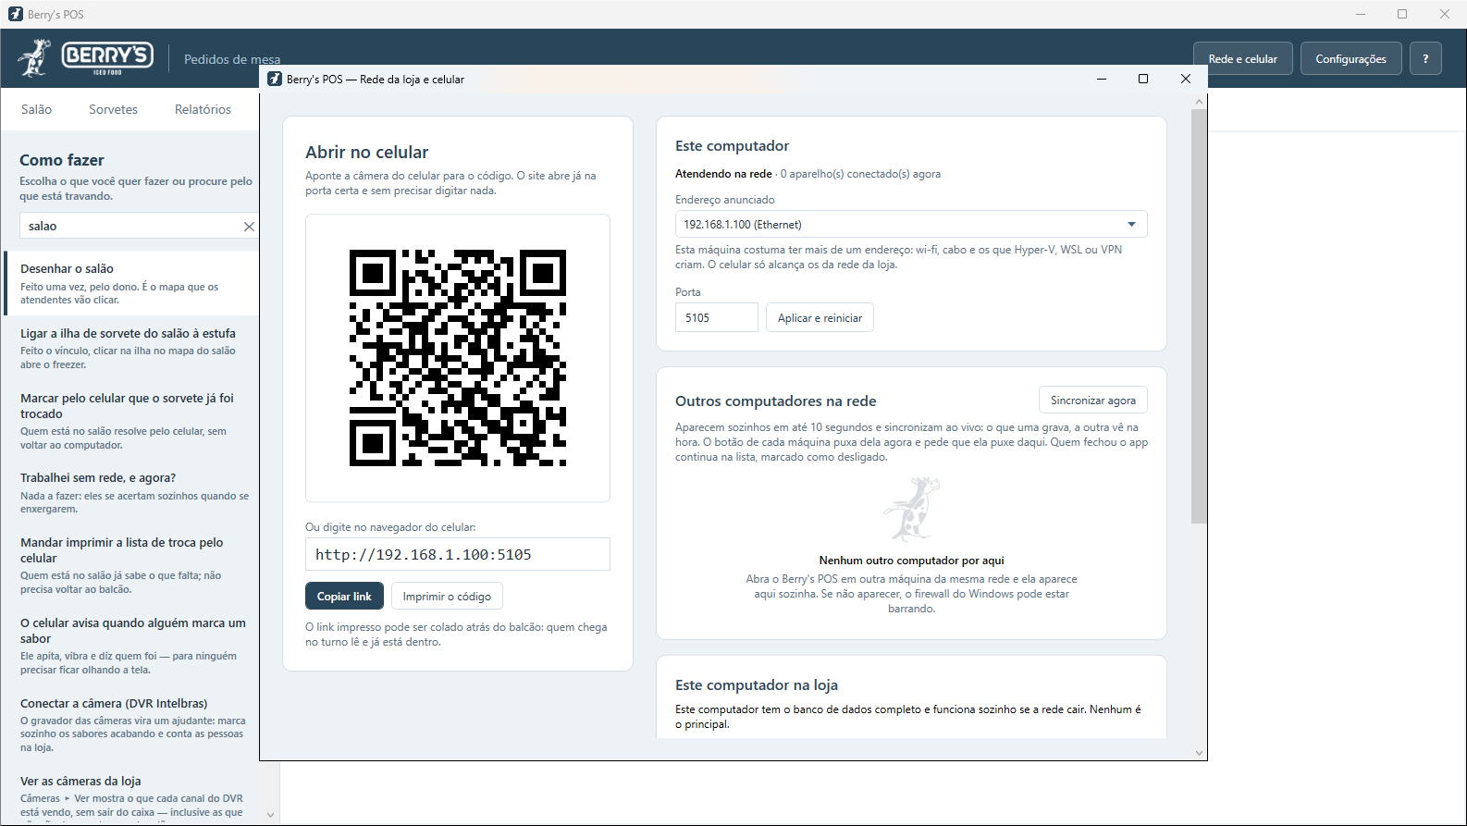Close the main Berry's POS window
This screenshot has width=1467, height=826.
tap(1445, 14)
